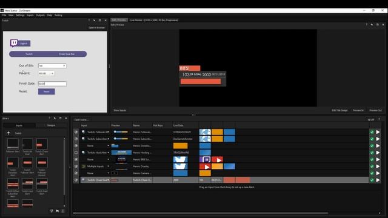Select the Cheer Goal Bar pill tab
The height and width of the screenshot is (218, 388).
[x=67, y=54]
